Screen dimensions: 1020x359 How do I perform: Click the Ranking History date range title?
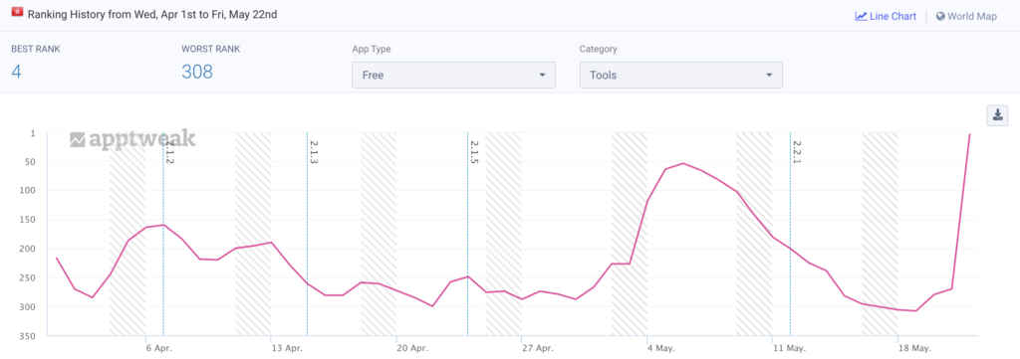(x=152, y=14)
